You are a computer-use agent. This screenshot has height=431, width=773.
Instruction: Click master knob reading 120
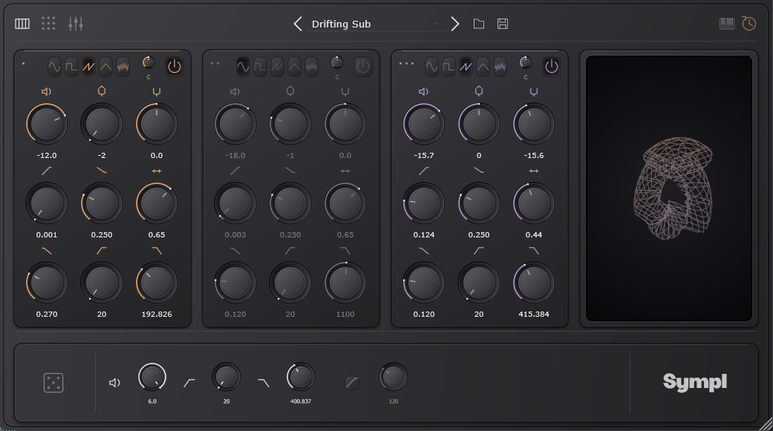[394, 378]
